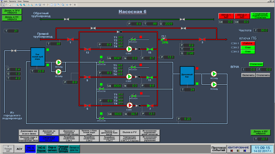275x154 pixels.
Task: Open Печат-е док-ты tab
Action: click(74, 149)
